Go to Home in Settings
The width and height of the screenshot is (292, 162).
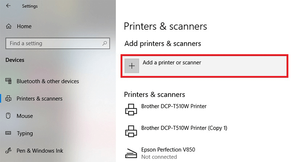[x=24, y=27]
